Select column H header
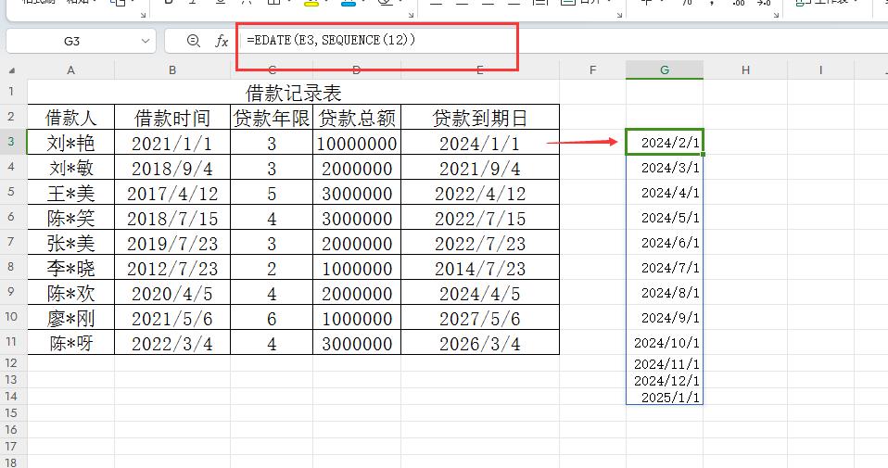Viewport: 888px width, 468px height. point(745,70)
